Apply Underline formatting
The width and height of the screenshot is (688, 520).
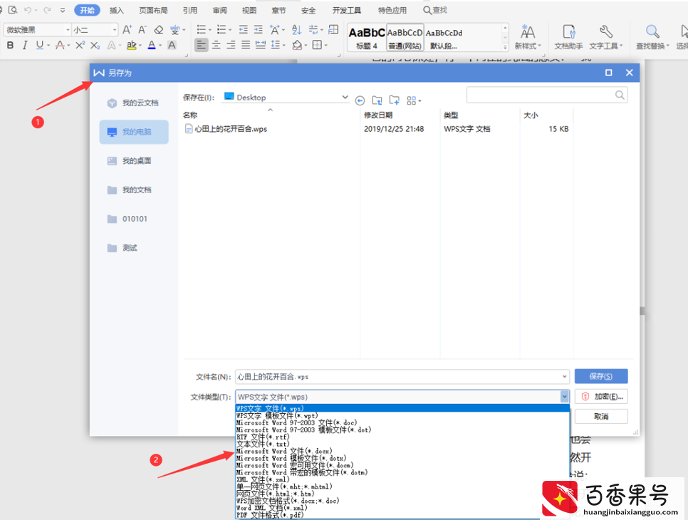pyautogui.click(x=39, y=45)
